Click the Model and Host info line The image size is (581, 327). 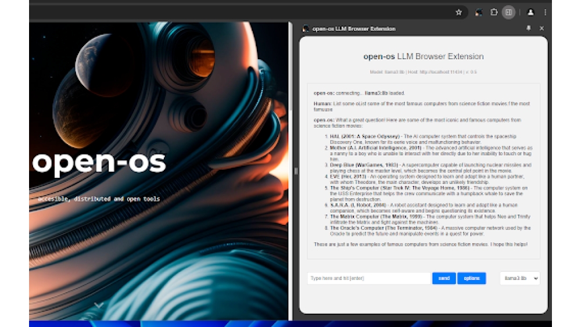[423, 72]
